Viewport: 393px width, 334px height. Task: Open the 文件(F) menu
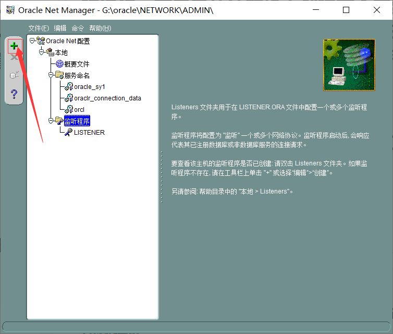[x=39, y=28]
